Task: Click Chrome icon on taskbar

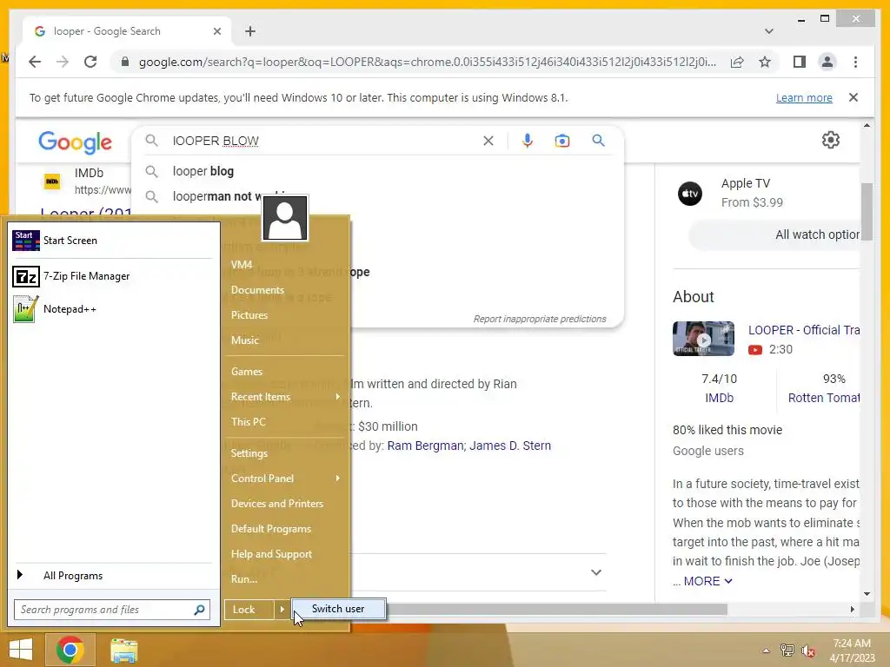Action: tap(70, 650)
